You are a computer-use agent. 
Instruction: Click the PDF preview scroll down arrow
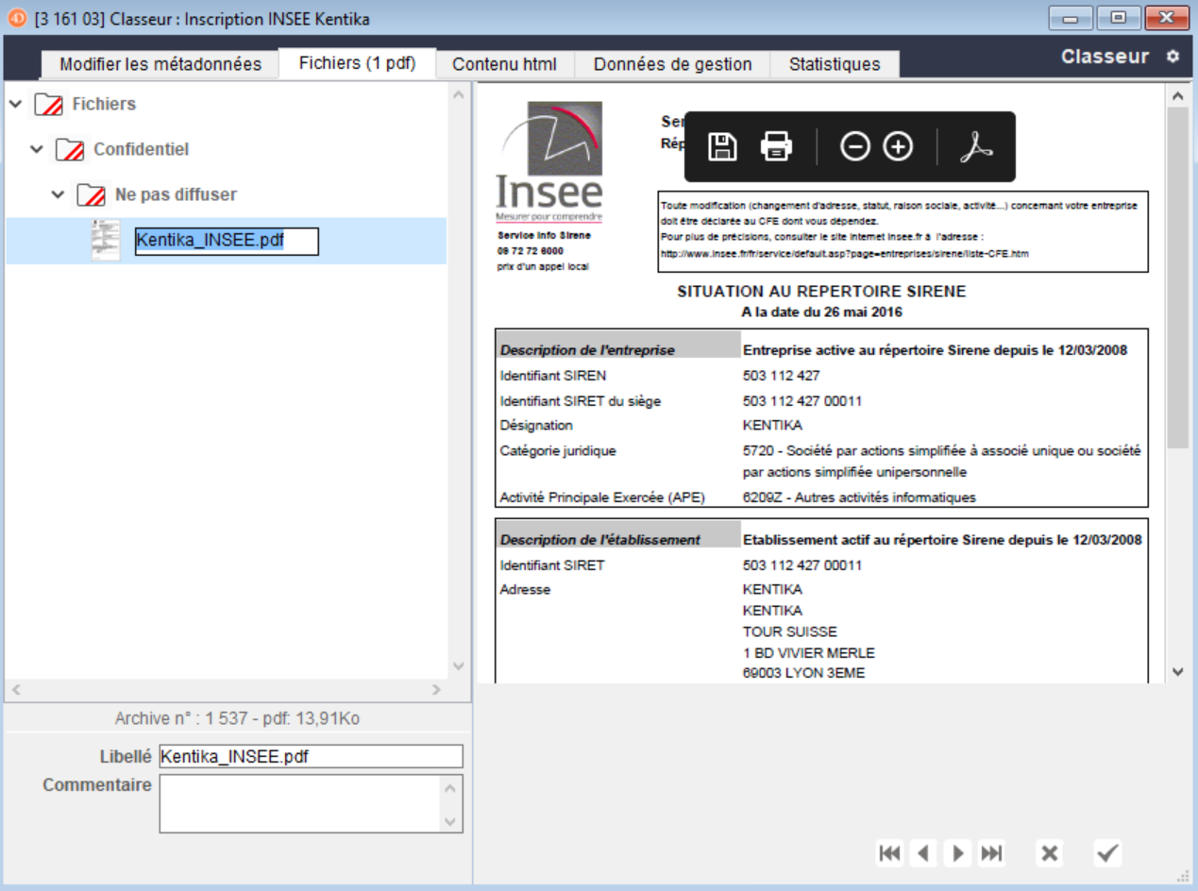click(1177, 671)
